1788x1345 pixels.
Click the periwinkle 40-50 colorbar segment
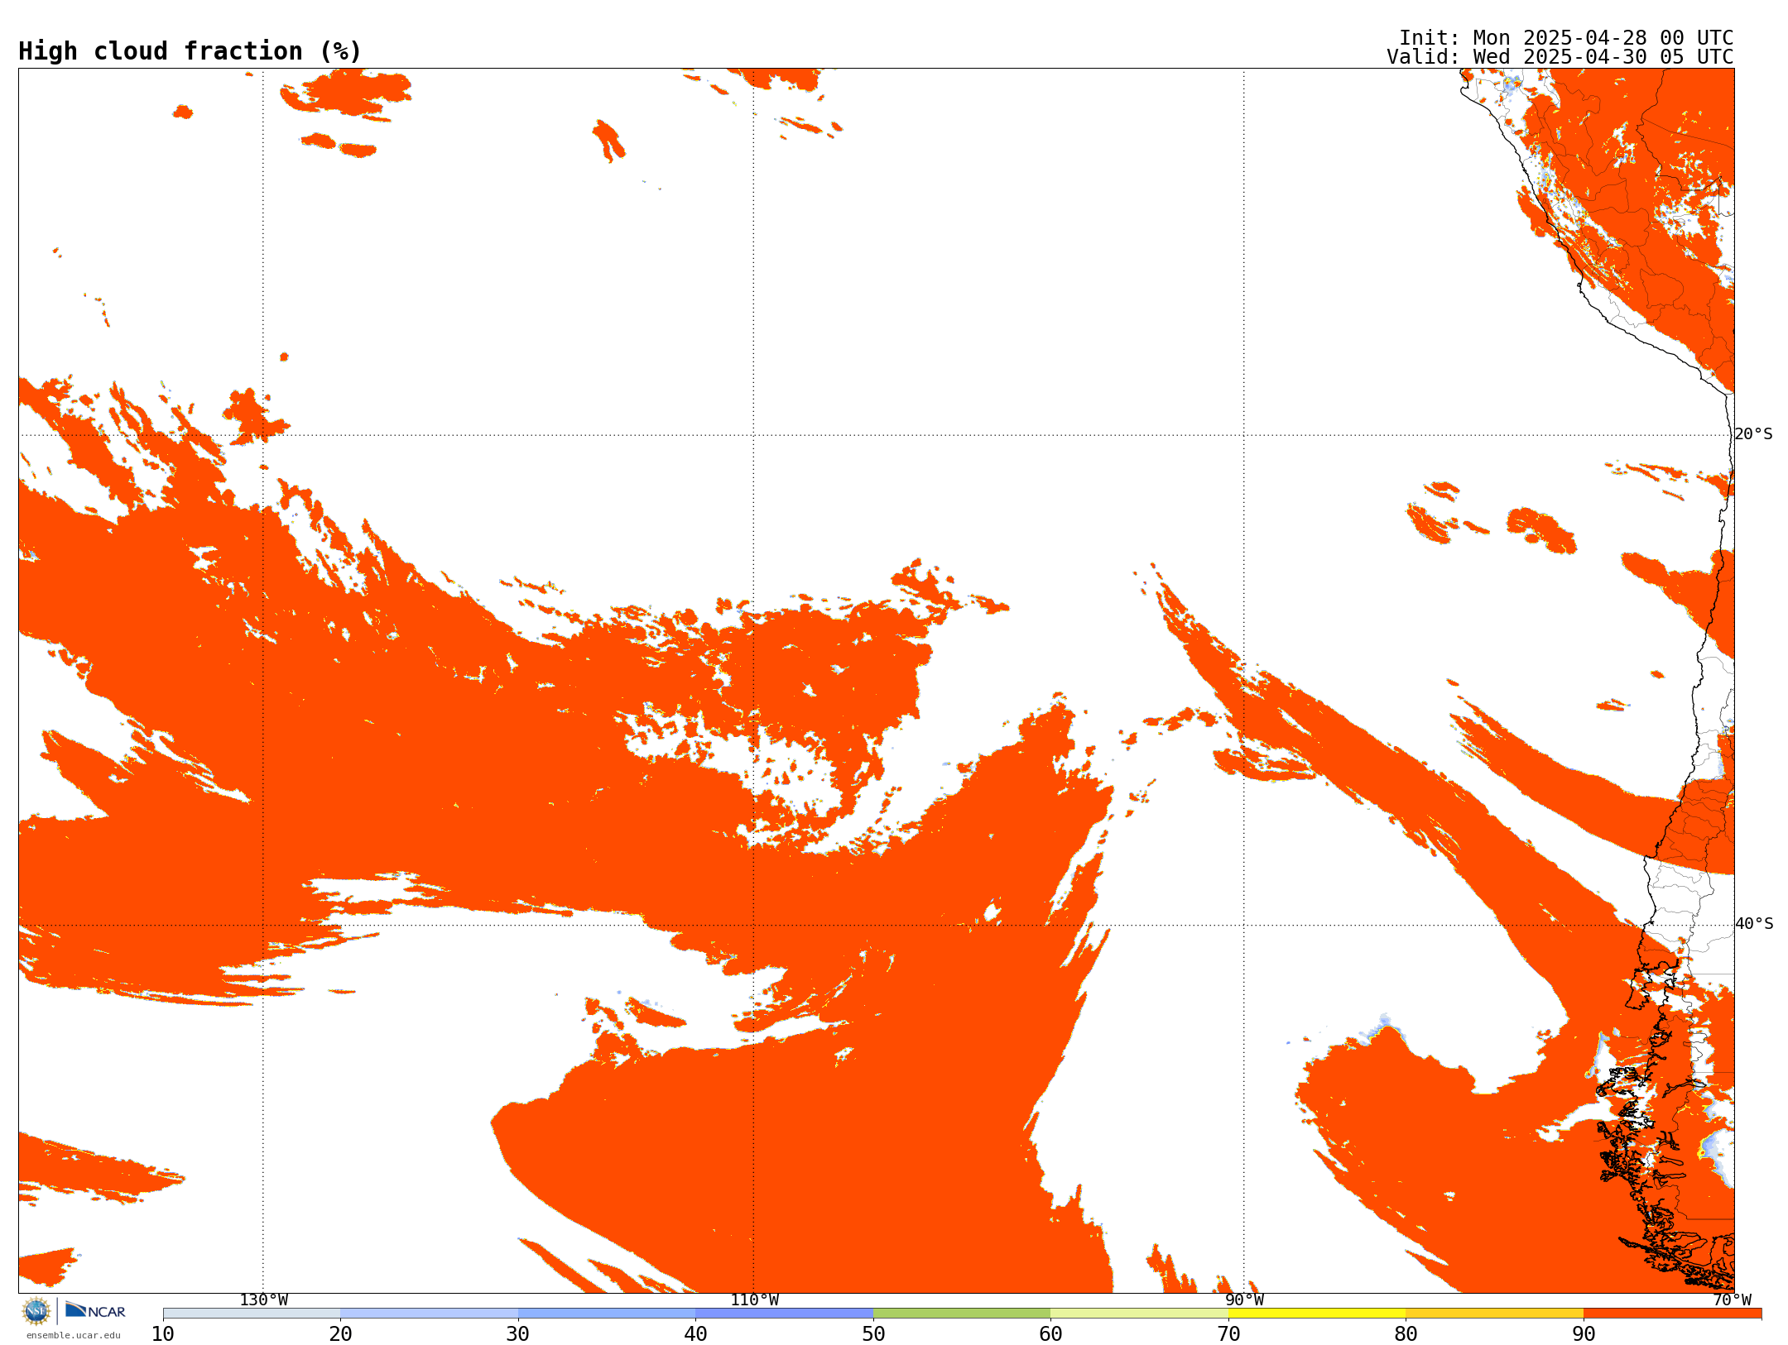(785, 1314)
